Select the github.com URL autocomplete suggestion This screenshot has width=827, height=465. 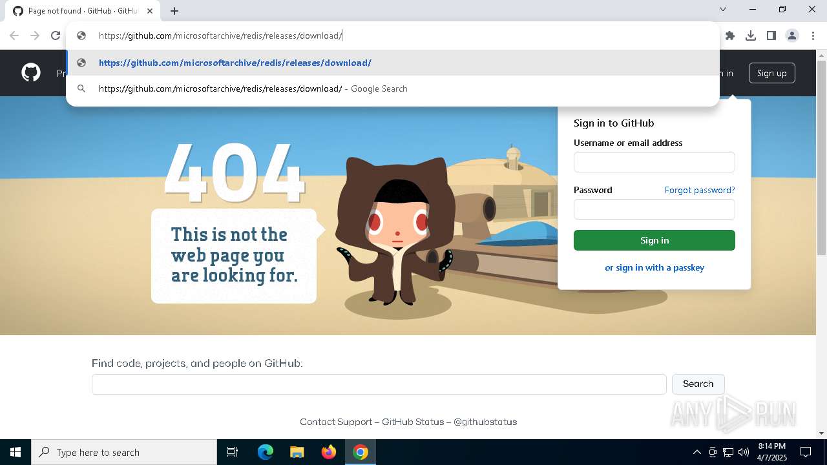tap(393, 63)
